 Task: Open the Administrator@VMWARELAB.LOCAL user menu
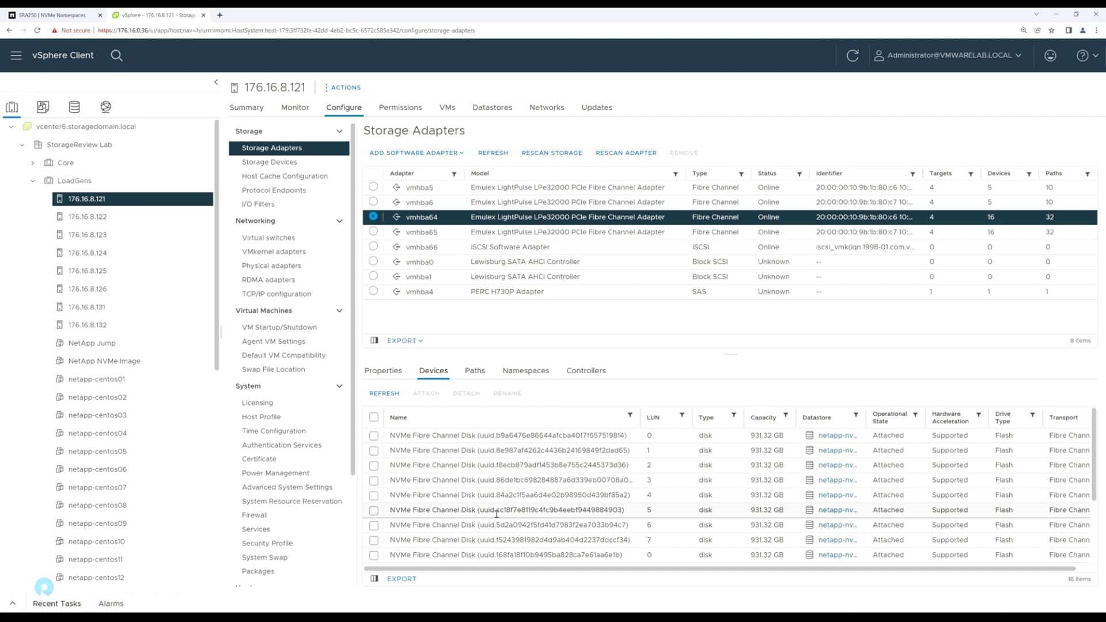pyautogui.click(x=948, y=55)
